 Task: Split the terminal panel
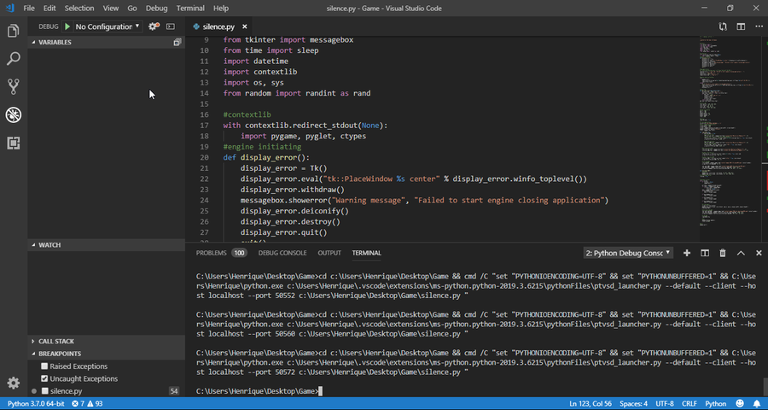point(705,253)
